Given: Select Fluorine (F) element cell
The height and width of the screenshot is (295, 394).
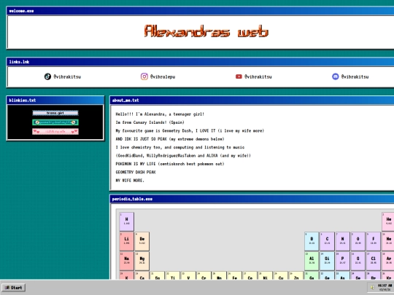Looking at the screenshot, I should (x=374, y=241).
